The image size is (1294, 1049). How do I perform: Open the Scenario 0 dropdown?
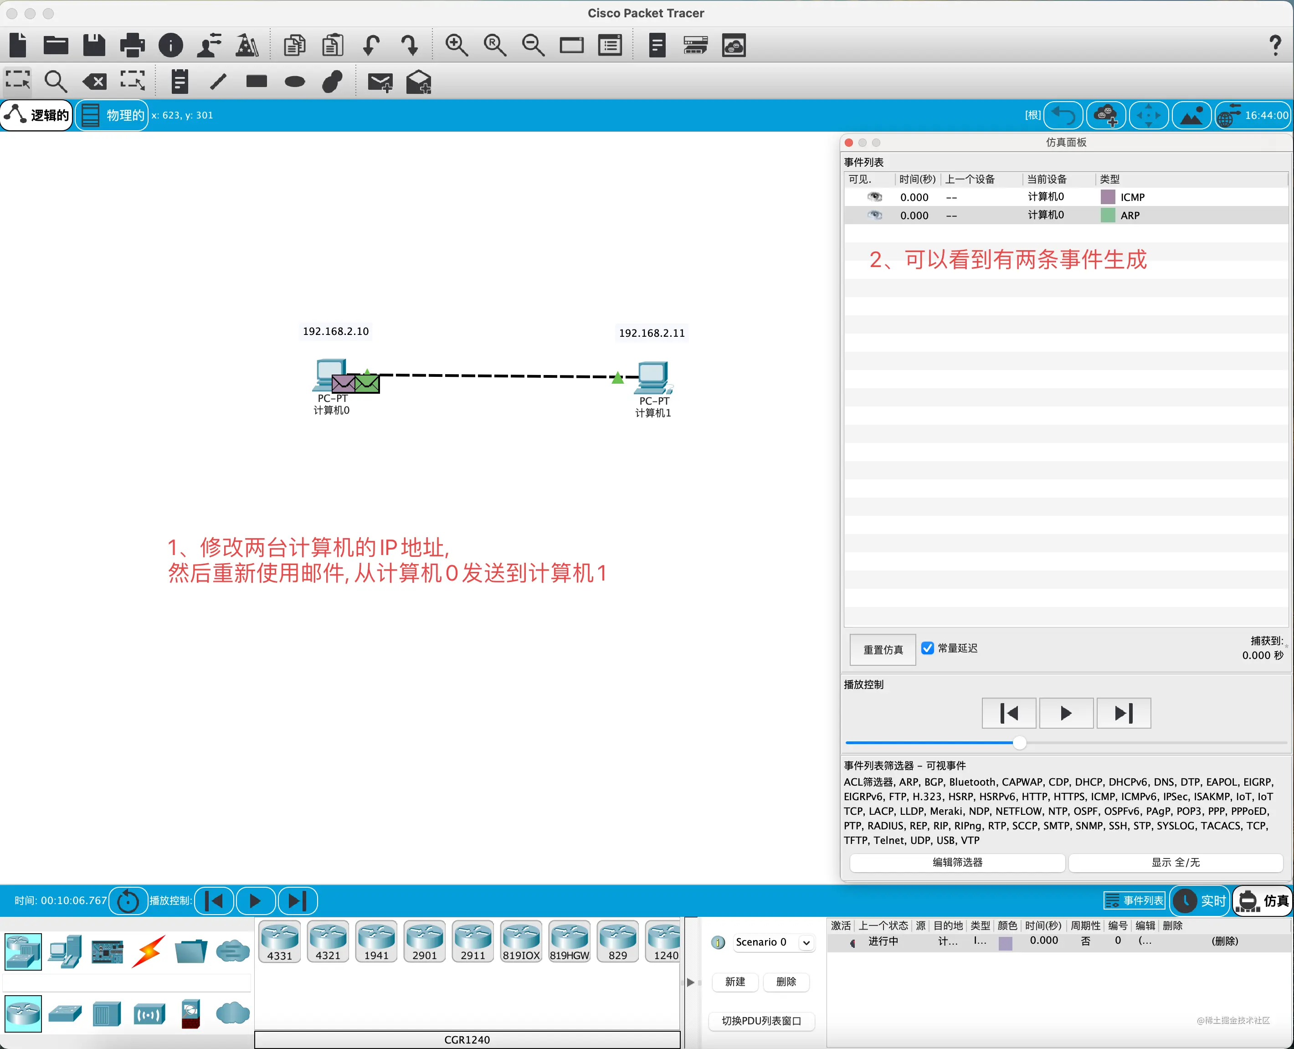[775, 942]
